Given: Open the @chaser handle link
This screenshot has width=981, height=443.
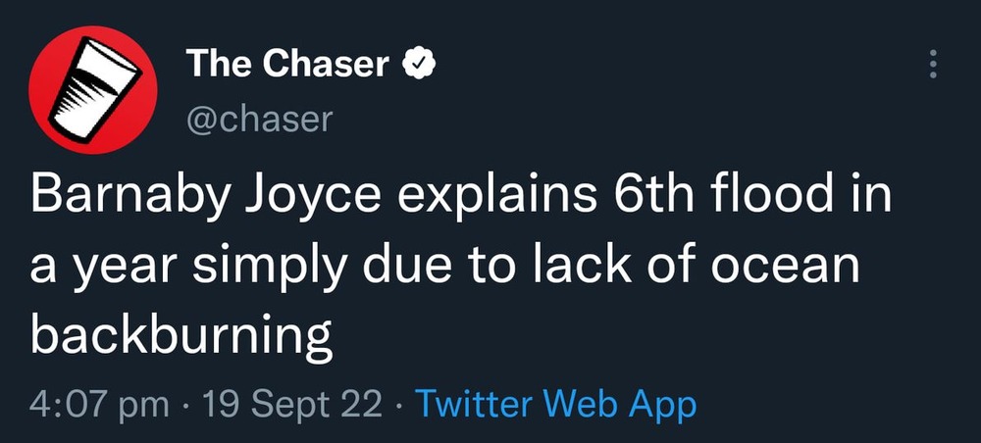Looking at the screenshot, I should coord(259,119).
